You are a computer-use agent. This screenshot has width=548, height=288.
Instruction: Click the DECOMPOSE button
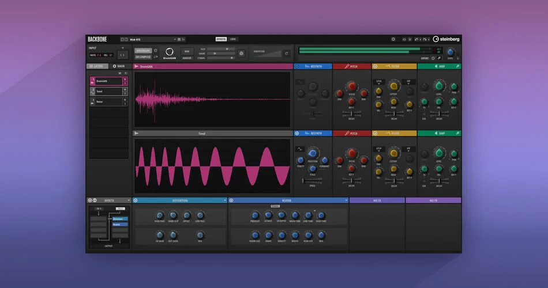[143, 57]
